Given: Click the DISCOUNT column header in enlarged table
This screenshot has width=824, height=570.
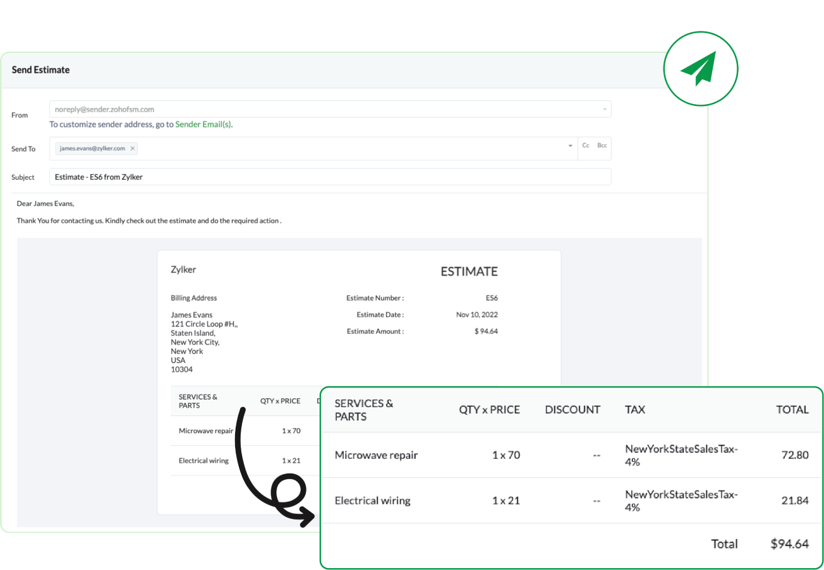Looking at the screenshot, I should (x=573, y=410).
